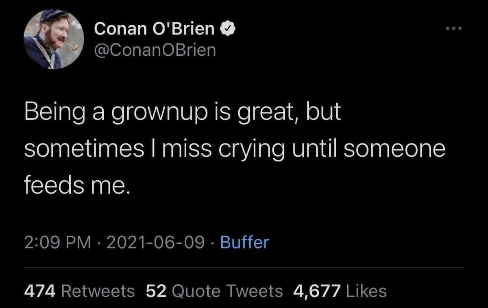Click the blue verified checkmark badge
Image resolution: width=488 pixels, height=308 pixels.
click(227, 28)
